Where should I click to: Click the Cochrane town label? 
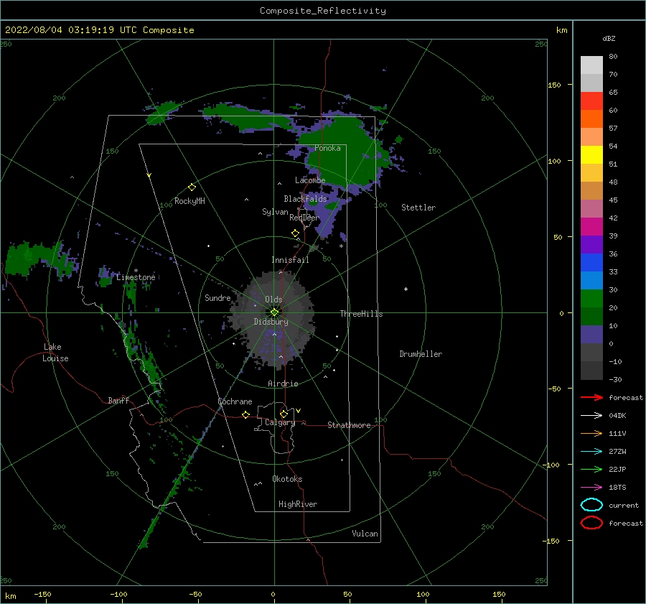(235, 401)
